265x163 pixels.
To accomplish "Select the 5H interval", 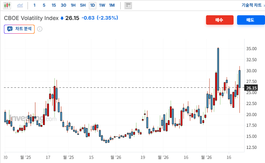I will pos(83,5).
